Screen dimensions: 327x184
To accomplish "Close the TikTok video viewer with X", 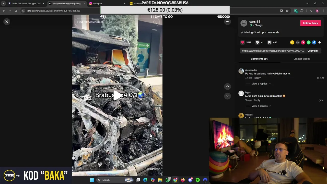I will pyautogui.click(x=7, y=22).
